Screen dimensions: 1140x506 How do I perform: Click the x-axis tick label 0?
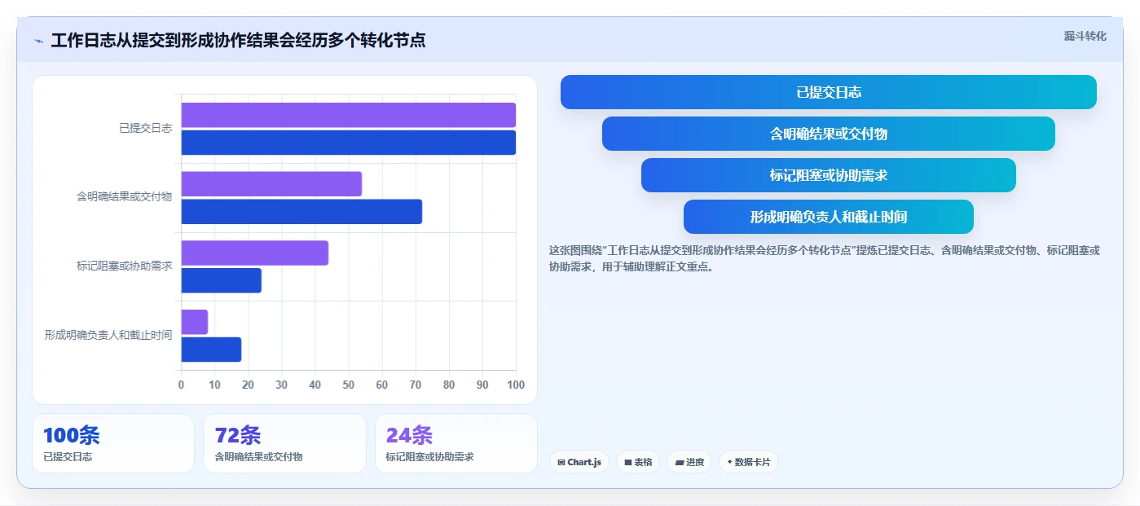[x=181, y=385]
